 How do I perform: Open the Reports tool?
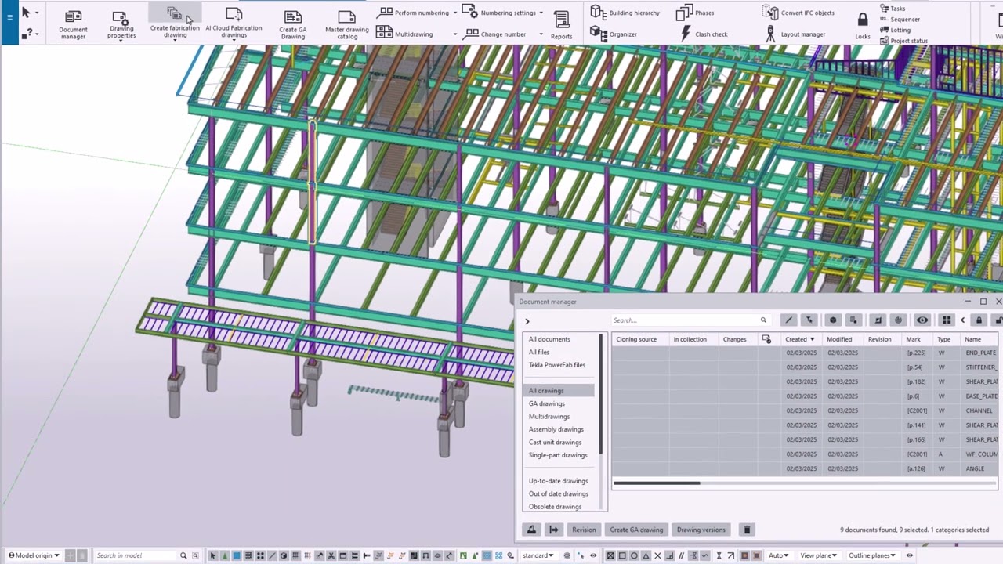coord(561,24)
